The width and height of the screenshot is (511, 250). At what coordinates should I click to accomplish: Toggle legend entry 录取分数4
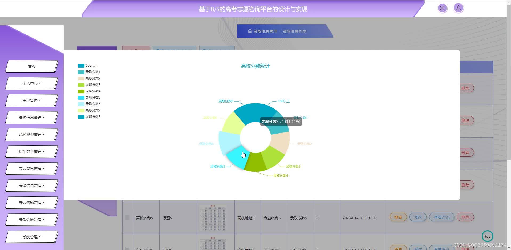[89, 91]
